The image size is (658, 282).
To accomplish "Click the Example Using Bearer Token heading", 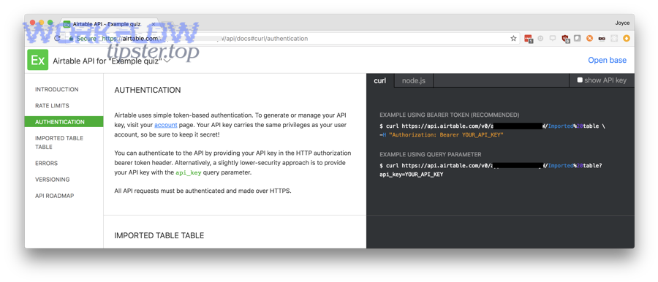I will coord(450,115).
